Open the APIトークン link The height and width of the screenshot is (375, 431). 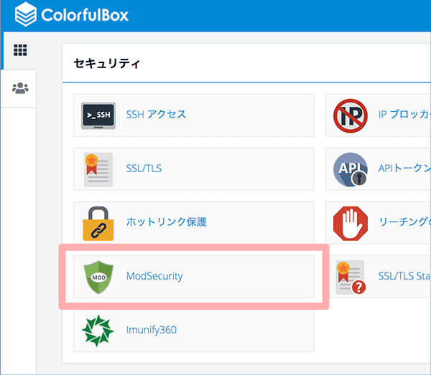coord(404,169)
